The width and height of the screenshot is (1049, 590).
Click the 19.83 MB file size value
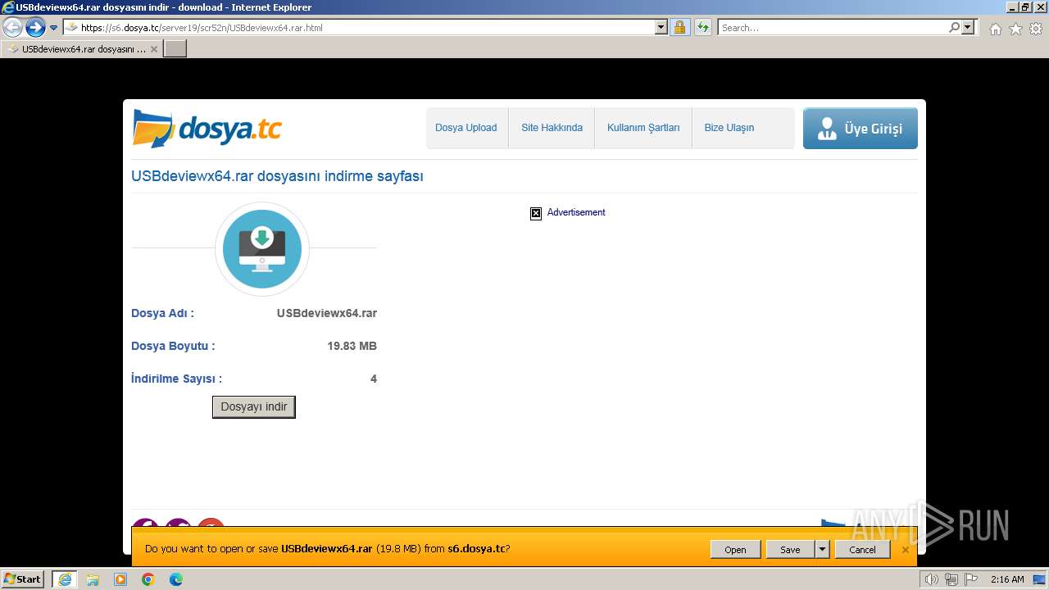click(352, 346)
